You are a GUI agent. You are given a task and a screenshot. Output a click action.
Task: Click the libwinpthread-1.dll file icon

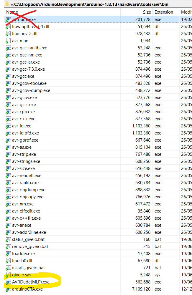(x=8, y=27)
